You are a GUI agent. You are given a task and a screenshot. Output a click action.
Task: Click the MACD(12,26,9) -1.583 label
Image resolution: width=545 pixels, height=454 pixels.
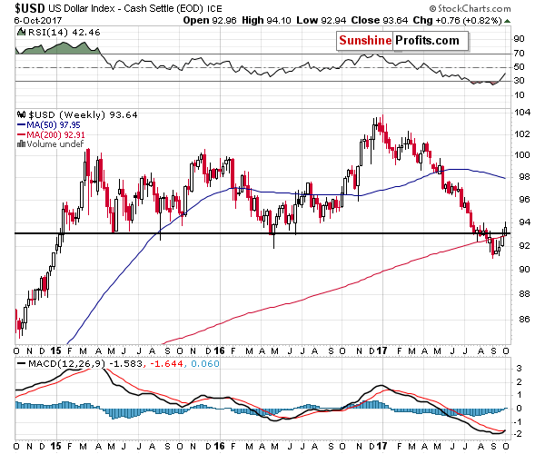click(84, 364)
